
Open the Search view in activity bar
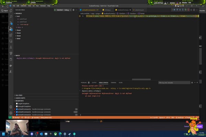11,17
